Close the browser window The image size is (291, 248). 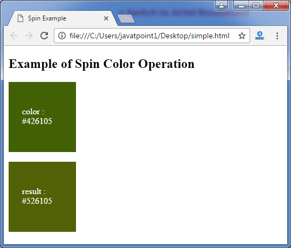pos(276,6)
